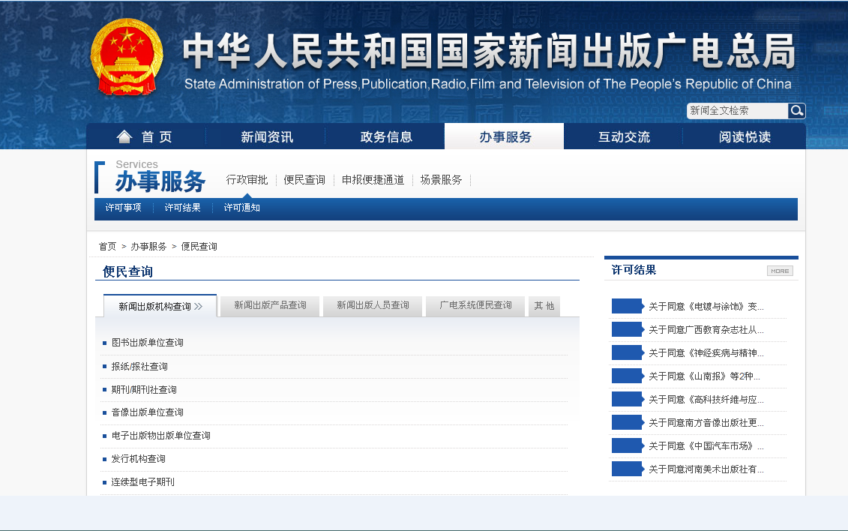Open 关于同意《高科技纤维与应... notice

pos(706,400)
